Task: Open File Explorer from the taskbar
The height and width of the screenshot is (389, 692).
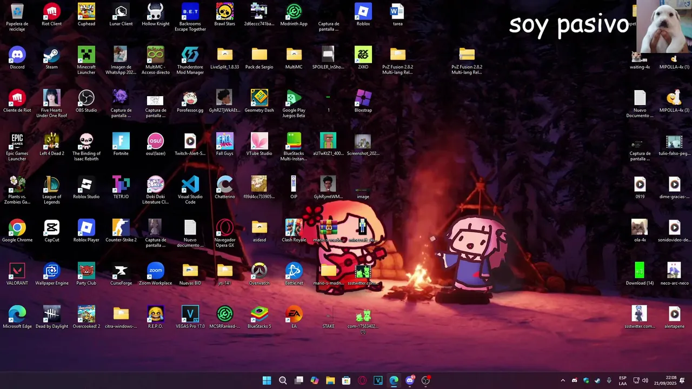Action: tap(330, 380)
